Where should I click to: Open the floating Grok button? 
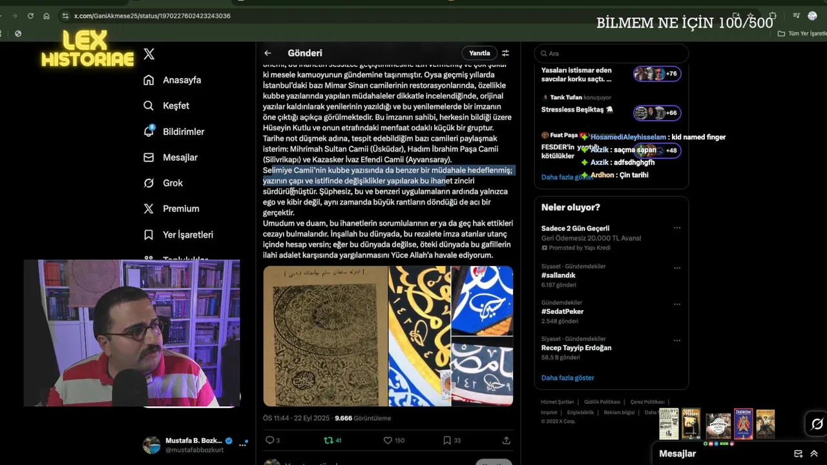click(817, 424)
